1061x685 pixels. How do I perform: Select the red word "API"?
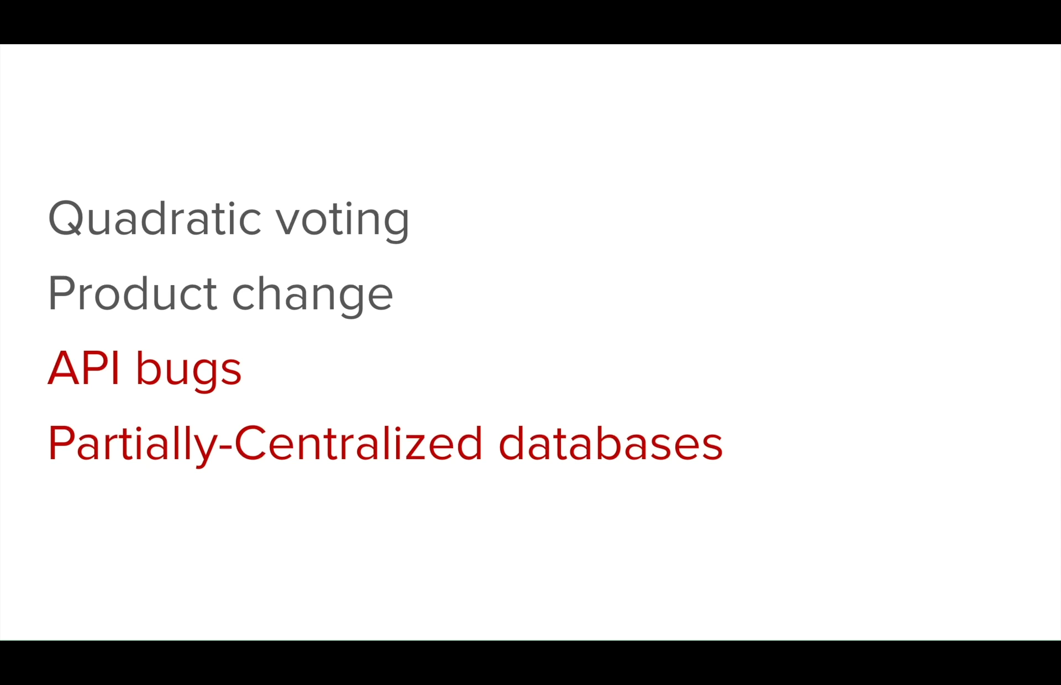[x=83, y=368]
